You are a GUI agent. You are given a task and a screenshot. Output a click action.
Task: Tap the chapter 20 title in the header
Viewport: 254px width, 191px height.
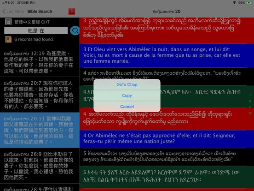click(x=167, y=12)
